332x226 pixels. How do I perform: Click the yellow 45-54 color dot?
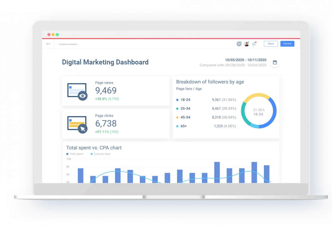(177, 117)
